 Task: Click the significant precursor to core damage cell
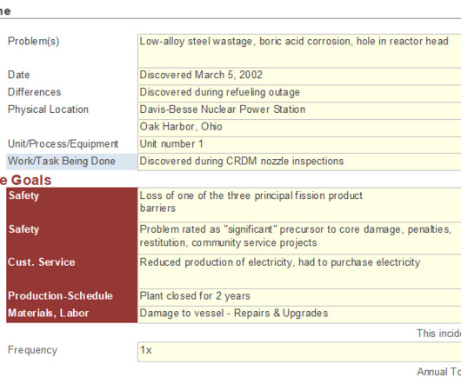[299, 238]
